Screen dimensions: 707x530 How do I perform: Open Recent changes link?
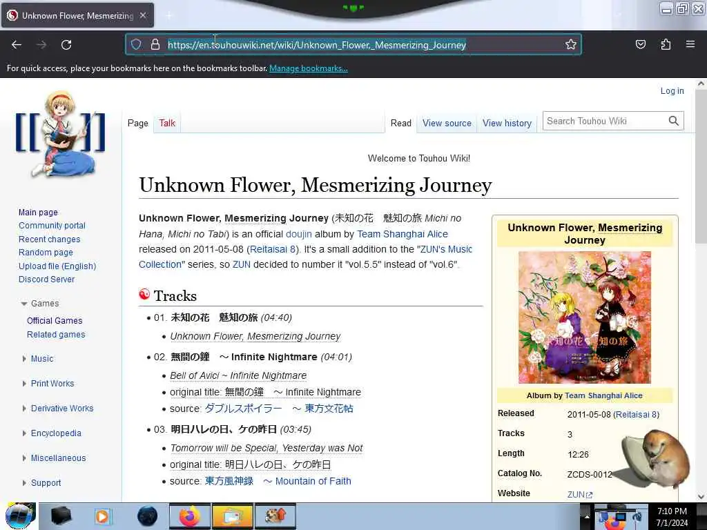point(50,239)
